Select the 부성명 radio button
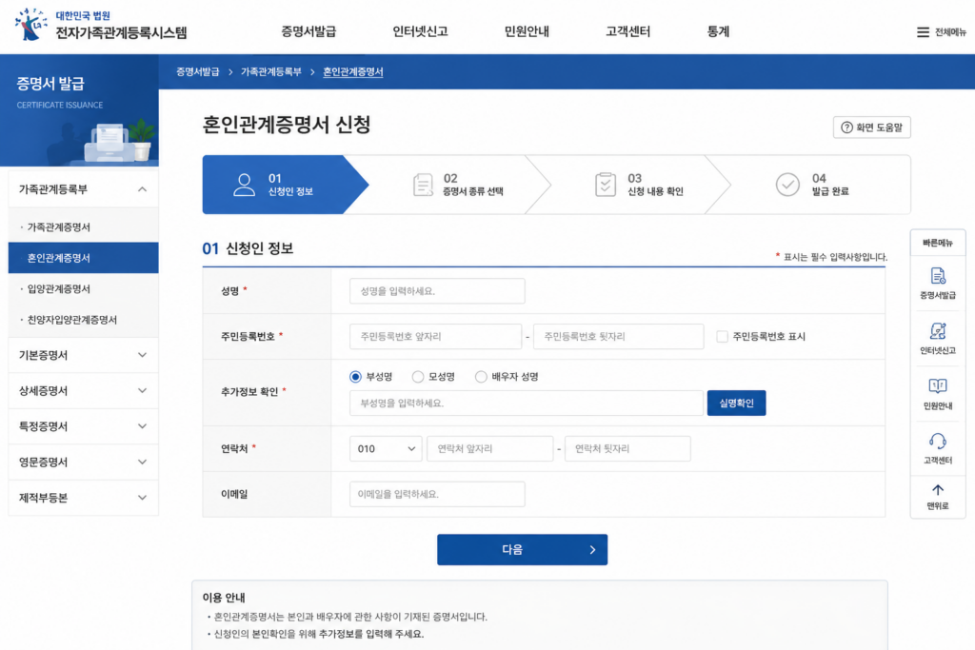This screenshot has height=650, width=975. click(x=355, y=377)
